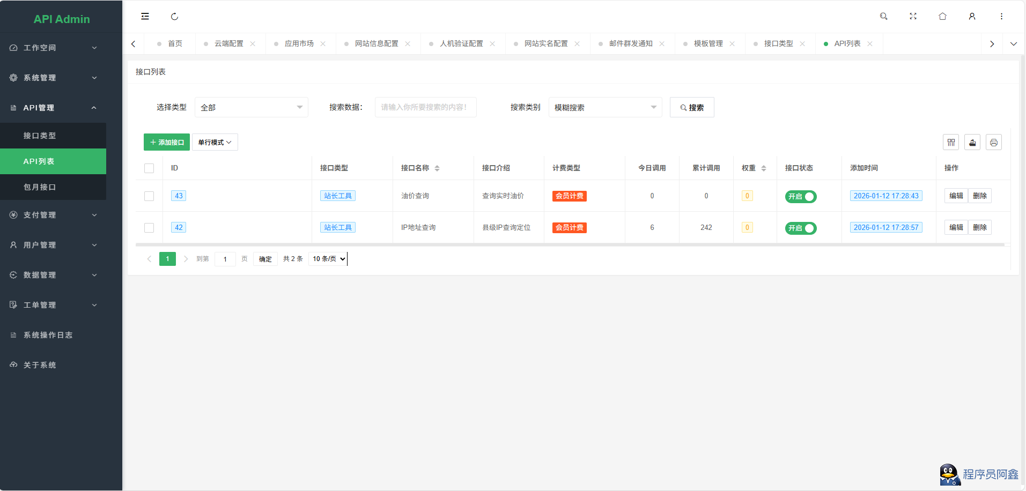This screenshot has height=491, width=1026.
Task: Open the user profile icon
Action: pos(972,17)
